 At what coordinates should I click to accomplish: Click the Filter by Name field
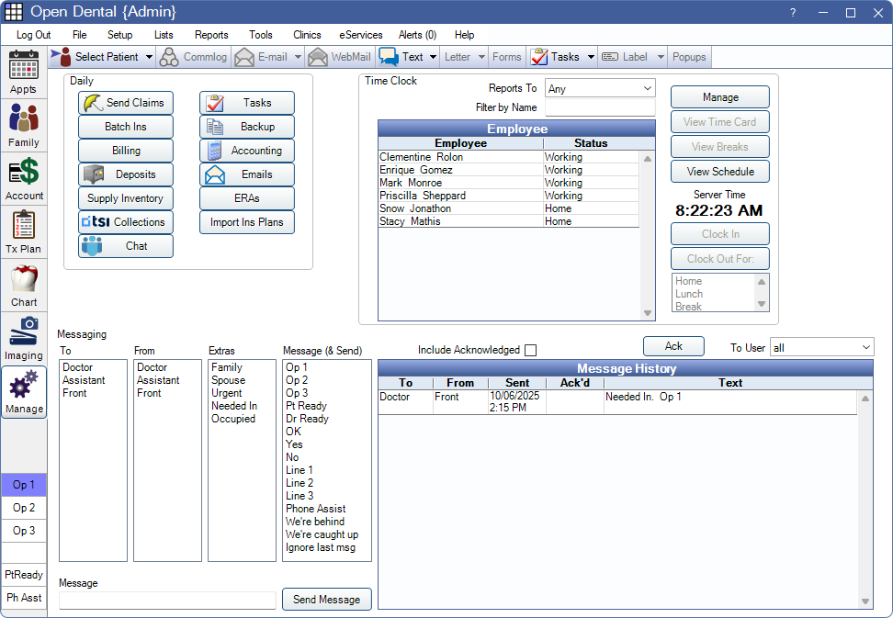pyautogui.click(x=599, y=108)
